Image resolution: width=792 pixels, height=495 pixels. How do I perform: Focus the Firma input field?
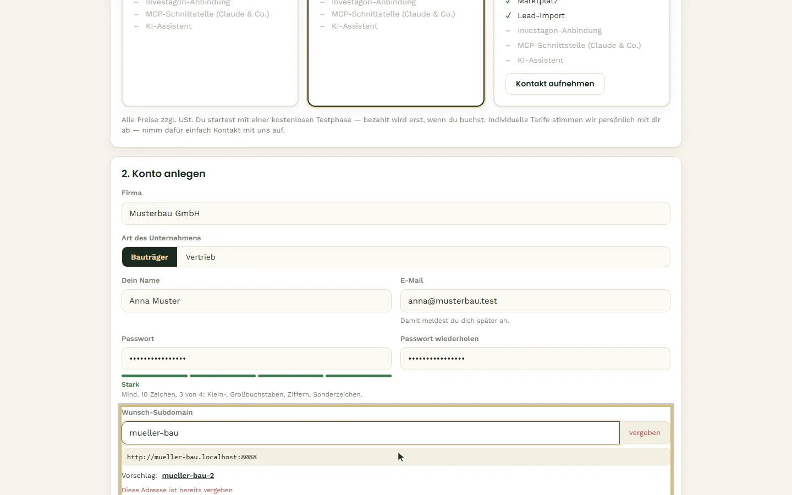point(396,213)
